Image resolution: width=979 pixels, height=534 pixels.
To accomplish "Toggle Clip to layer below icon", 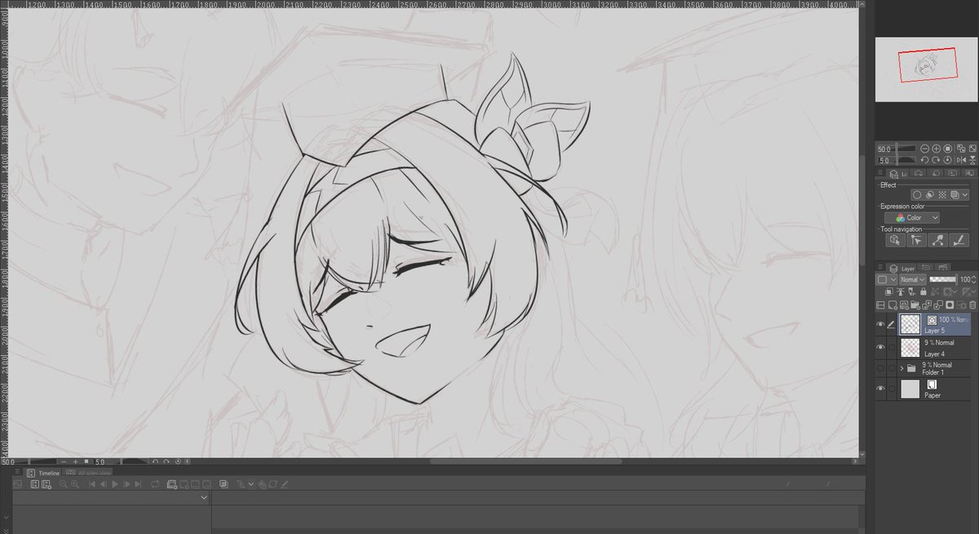I will point(889,291).
